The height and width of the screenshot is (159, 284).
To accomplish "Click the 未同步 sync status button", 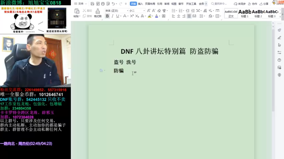I will click(239, 4).
